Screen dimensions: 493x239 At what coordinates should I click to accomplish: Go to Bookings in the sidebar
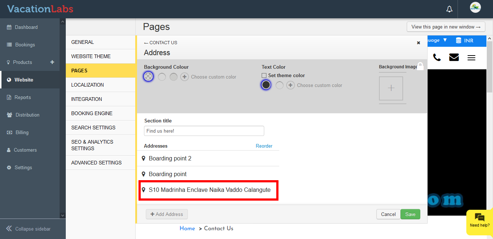[25, 45]
